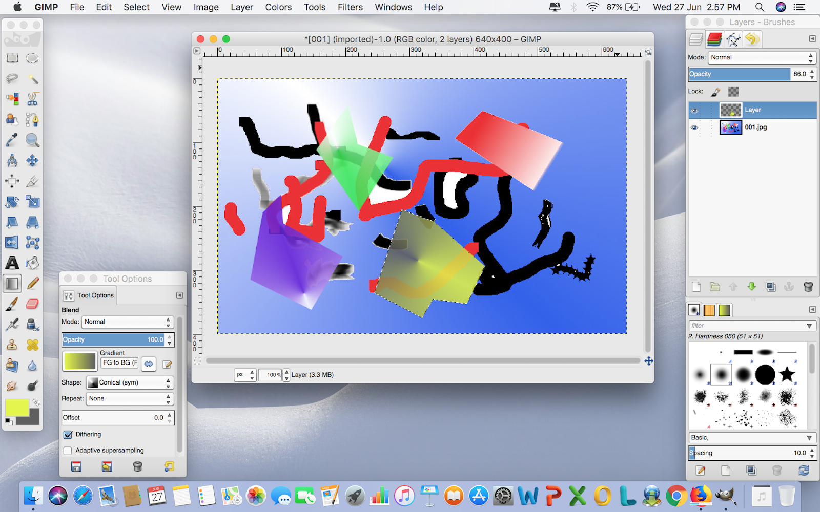The height and width of the screenshot is (512, 820).
Task: Hide the 001.jpg layer
Action: (x=695, y=127)
